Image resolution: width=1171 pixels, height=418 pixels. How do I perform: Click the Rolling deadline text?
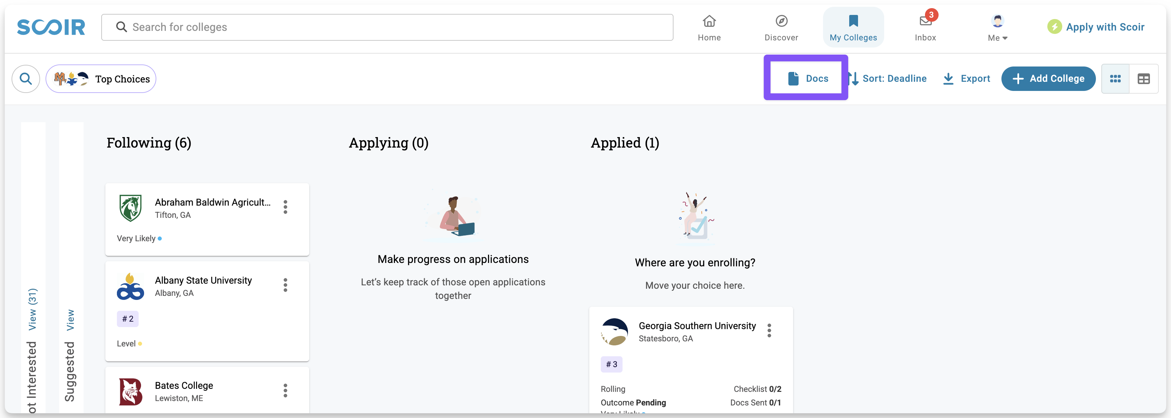click(613, 389)
